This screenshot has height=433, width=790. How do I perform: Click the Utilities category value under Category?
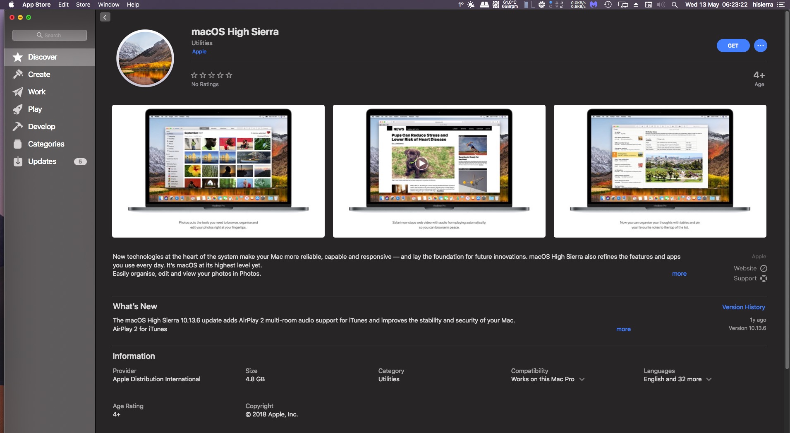pos(389,379)
